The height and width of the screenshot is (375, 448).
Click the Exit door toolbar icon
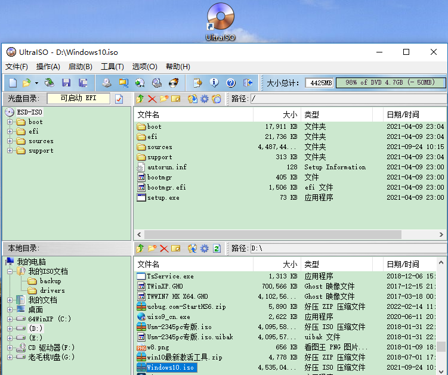coord(248,83)
